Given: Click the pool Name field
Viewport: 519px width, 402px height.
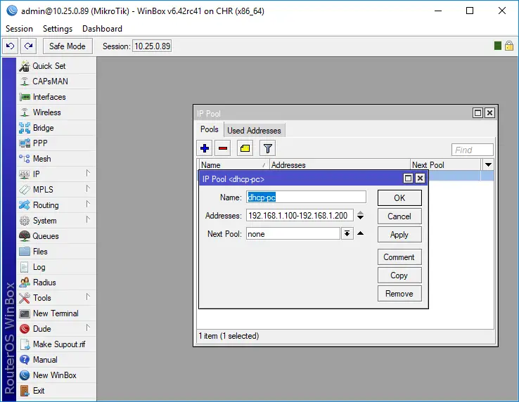Looking at the screenshot, I should tap(306, 197).
